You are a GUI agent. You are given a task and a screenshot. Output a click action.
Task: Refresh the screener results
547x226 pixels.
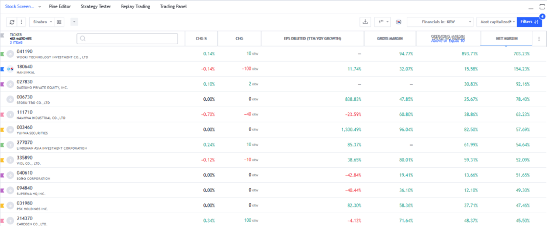[x=12, y=22]
